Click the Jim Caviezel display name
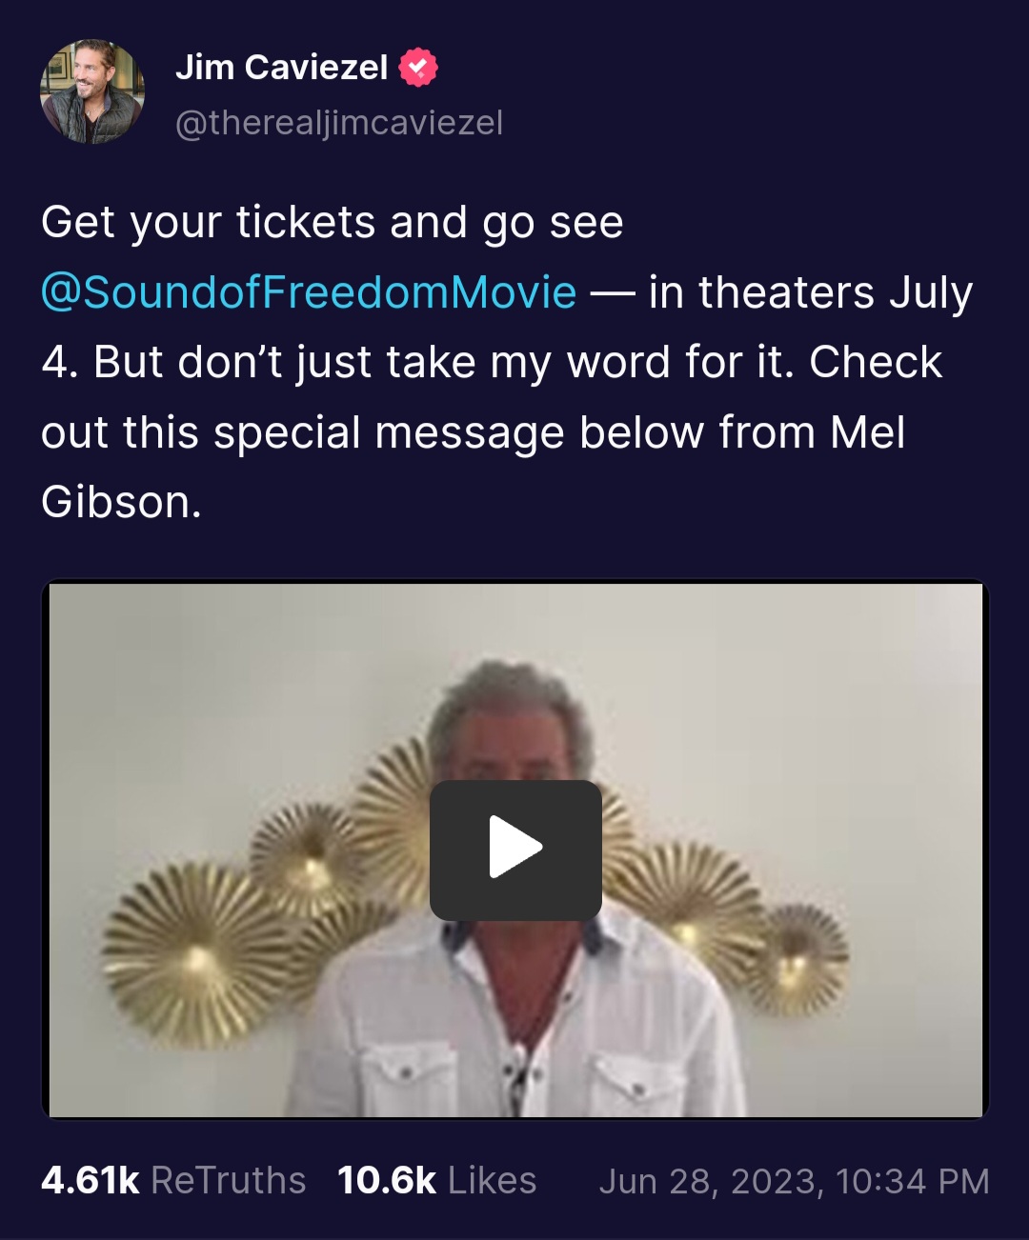Image resolution: width=1029 pixels, height=1240 pixels. tap(281, 68)
